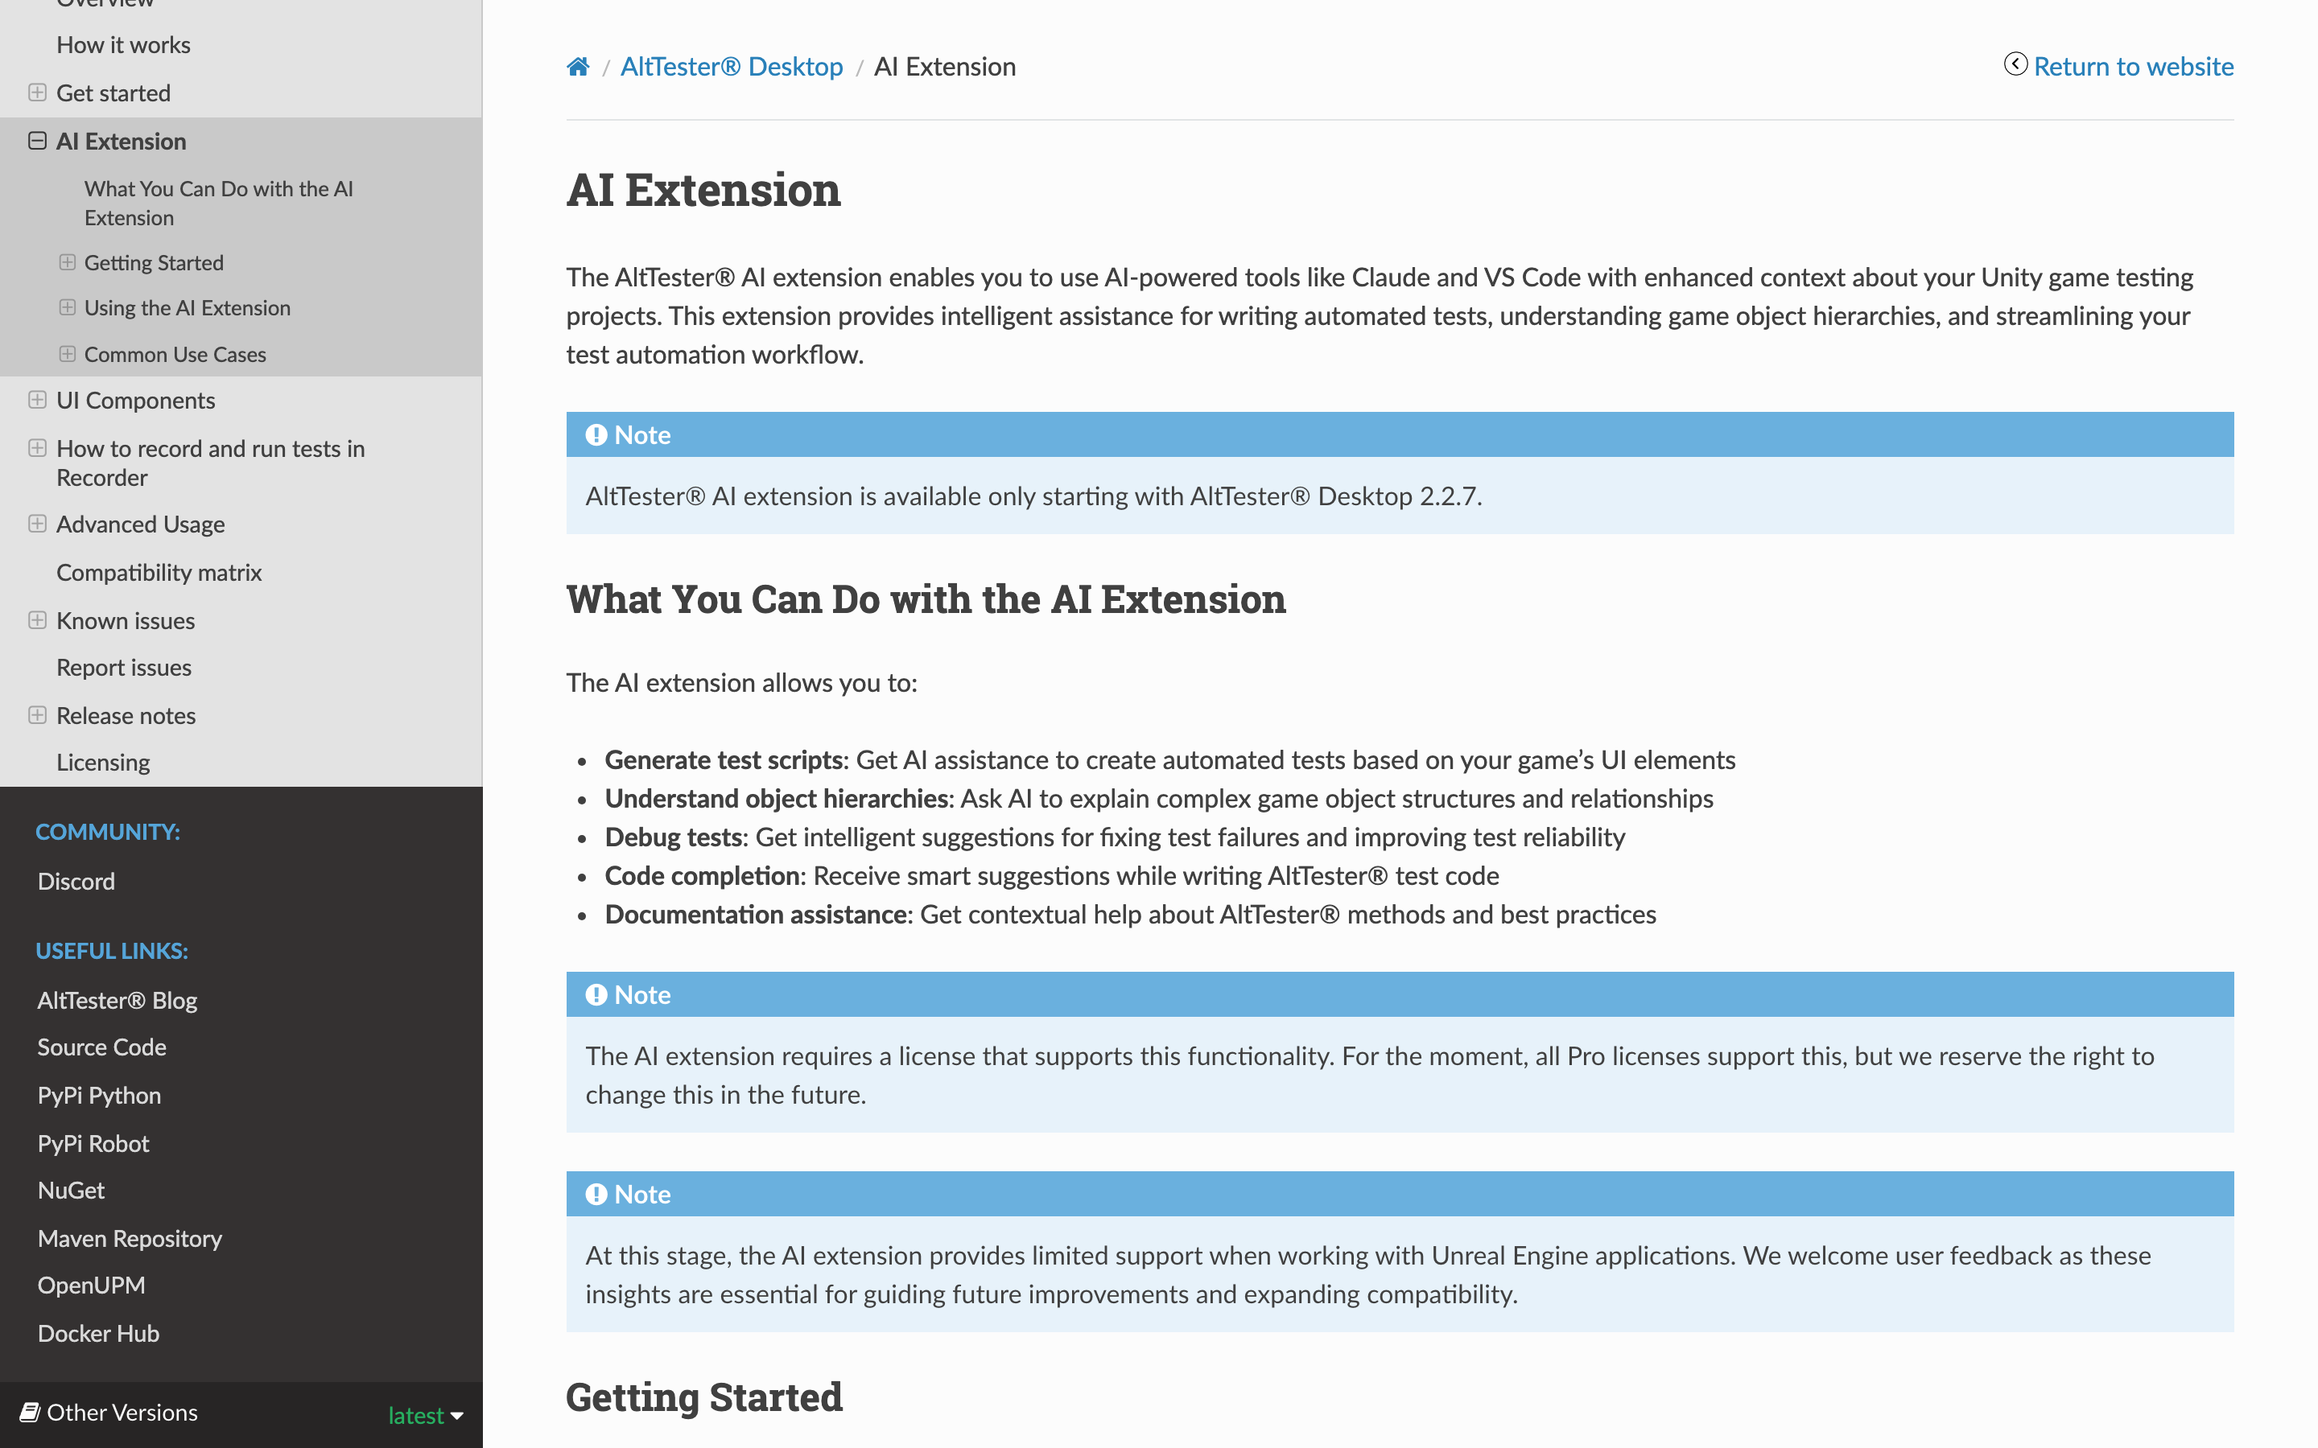Open the Discord community link
The height and width of the screenshot is (1448, 2318).
76,881
